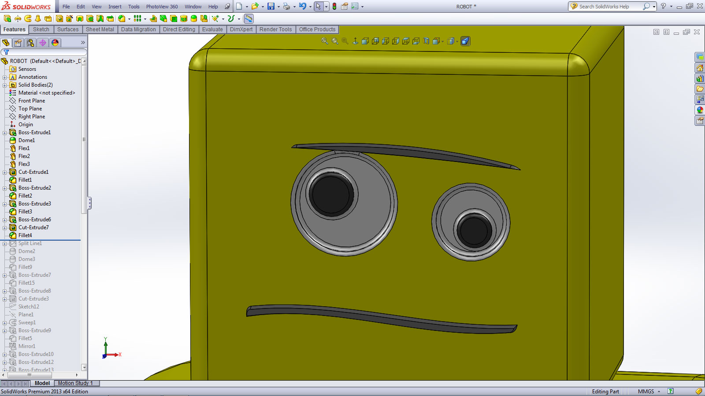Click the Extruded Boss/Base tool icon

(7, 18)
